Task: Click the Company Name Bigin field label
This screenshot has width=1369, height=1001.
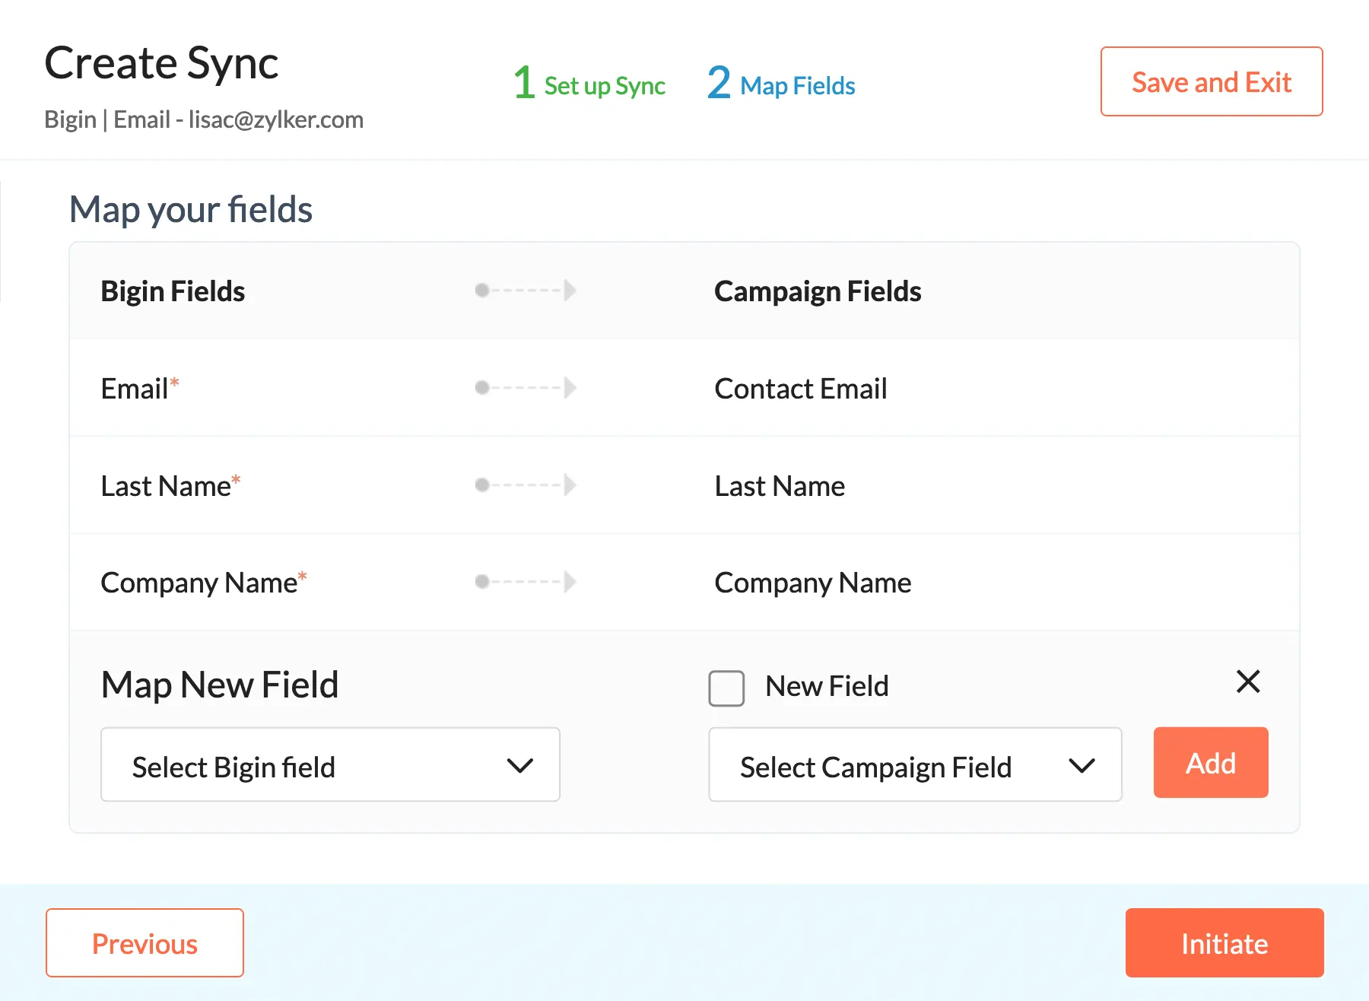Action: tap(204, 583)
